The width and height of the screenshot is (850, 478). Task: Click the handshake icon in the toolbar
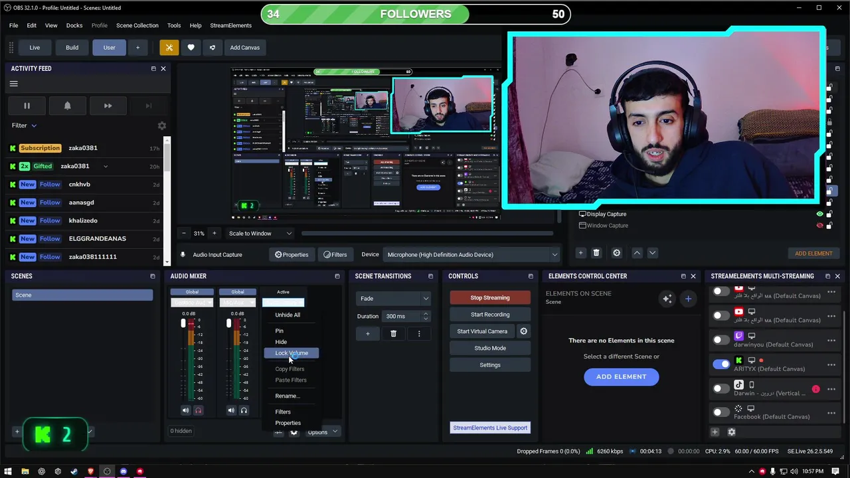tap(212, 48)
